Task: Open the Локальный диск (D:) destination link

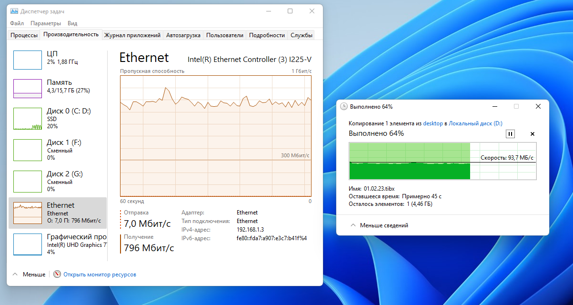Action: click(475, 123)
